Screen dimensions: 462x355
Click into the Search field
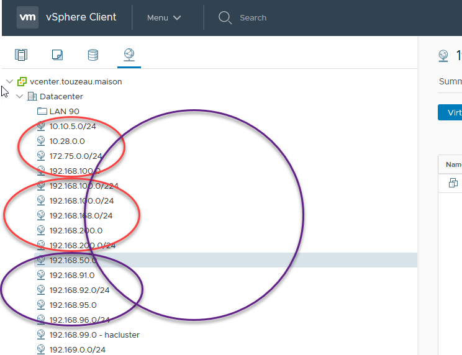click(x=279, y=17)
